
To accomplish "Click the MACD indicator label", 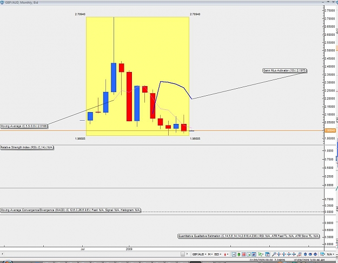I will tap(70, 210).
